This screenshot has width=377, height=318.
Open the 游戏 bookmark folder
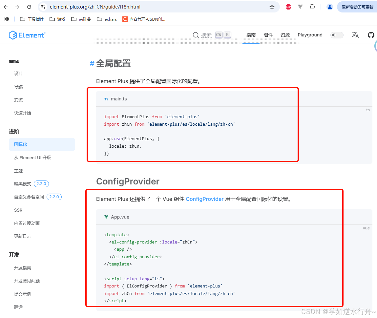[57, 19]
